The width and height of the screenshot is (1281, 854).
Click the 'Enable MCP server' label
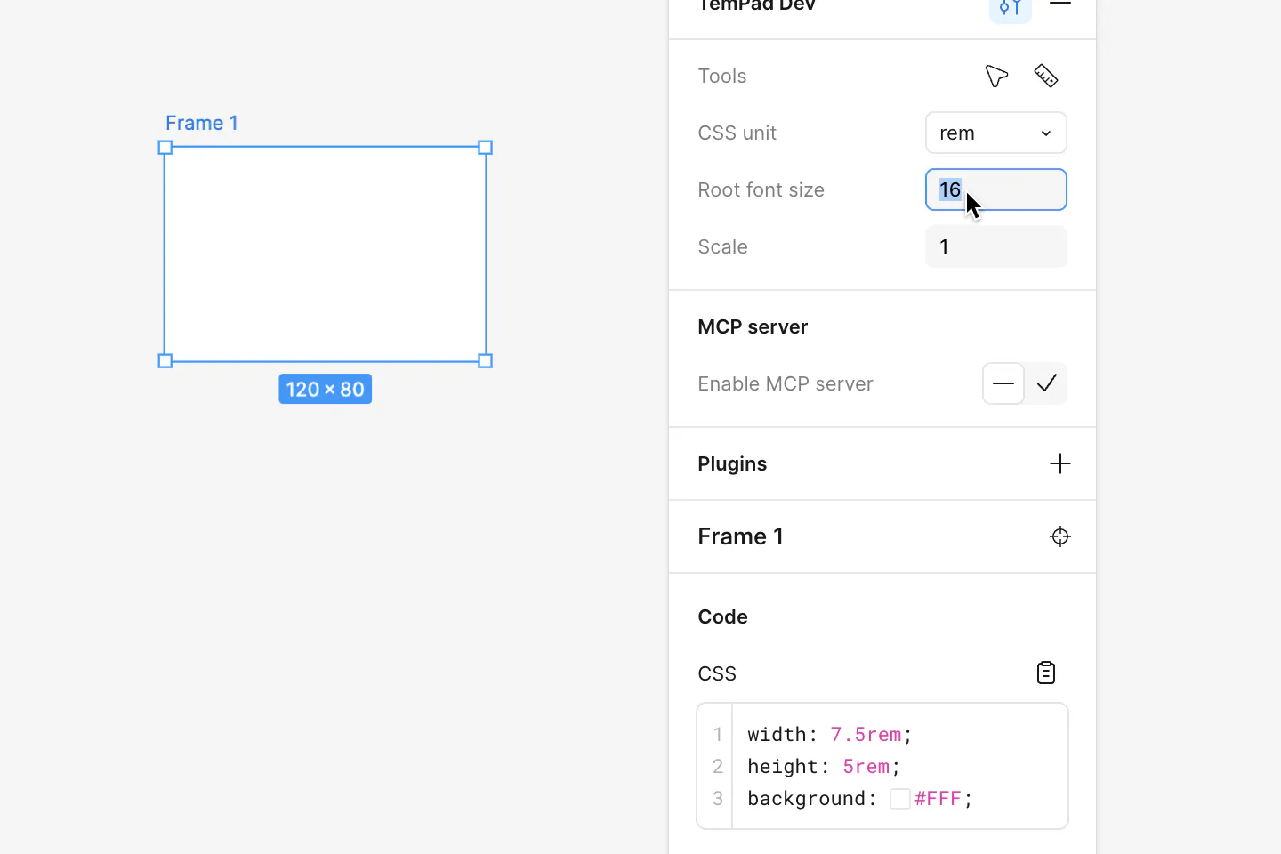point(786,383)
